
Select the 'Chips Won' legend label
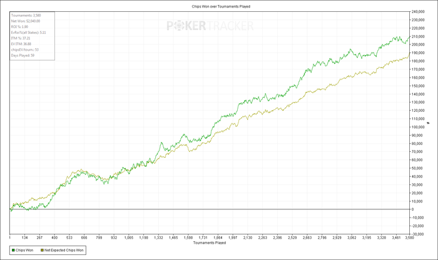coord(24,250)
